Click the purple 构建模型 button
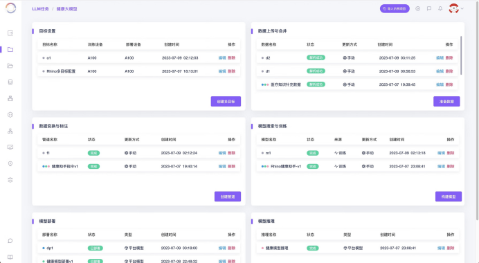 [x=449, y=197]
